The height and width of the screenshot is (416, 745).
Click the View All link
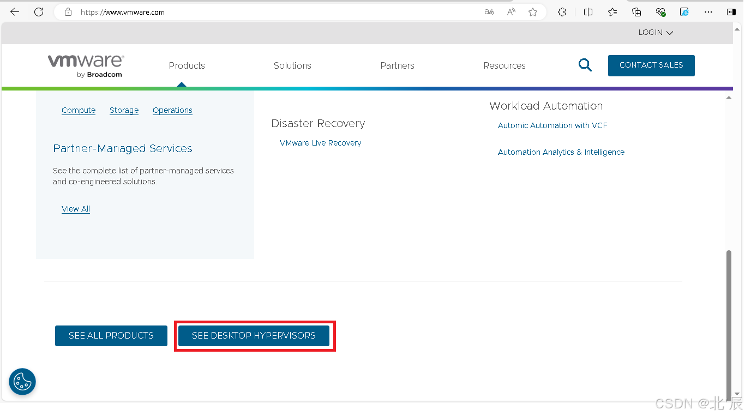(x=76, y=209)
